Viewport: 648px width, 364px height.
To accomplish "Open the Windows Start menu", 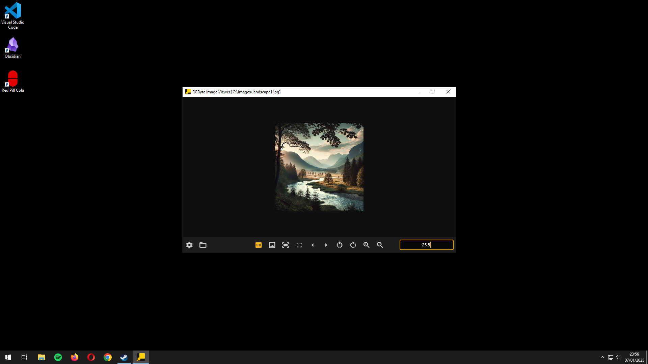I will point(7,357).
